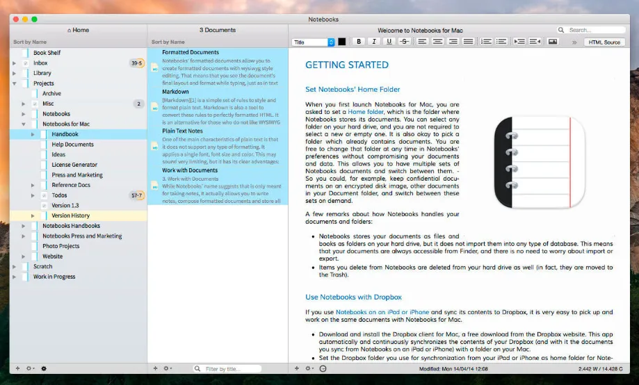Screen dimensions: 639x385
Task: Select the Plain Text Notes document
Action: click(218, 146)
